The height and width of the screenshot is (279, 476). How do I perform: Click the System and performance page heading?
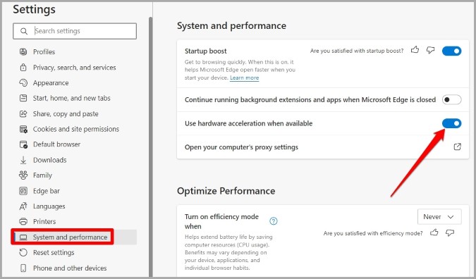coord(231,25)
